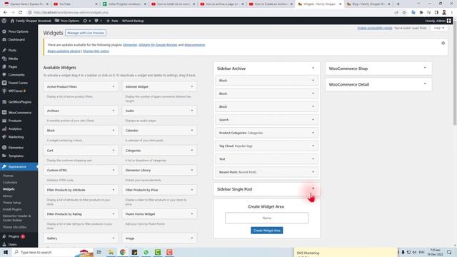Screen dimensions: 457x257
Task: Open Media in the admin menu
Action: [x=13, y=59]
